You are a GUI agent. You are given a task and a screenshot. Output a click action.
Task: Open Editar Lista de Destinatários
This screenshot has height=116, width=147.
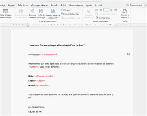pos(6,14)
